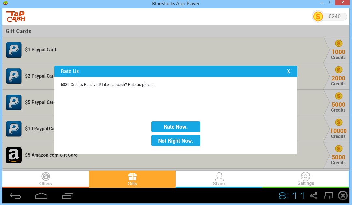Select the $5 Paypal Card icon
Viewport: 352px width, 205px height.
(x=14, y=102)
